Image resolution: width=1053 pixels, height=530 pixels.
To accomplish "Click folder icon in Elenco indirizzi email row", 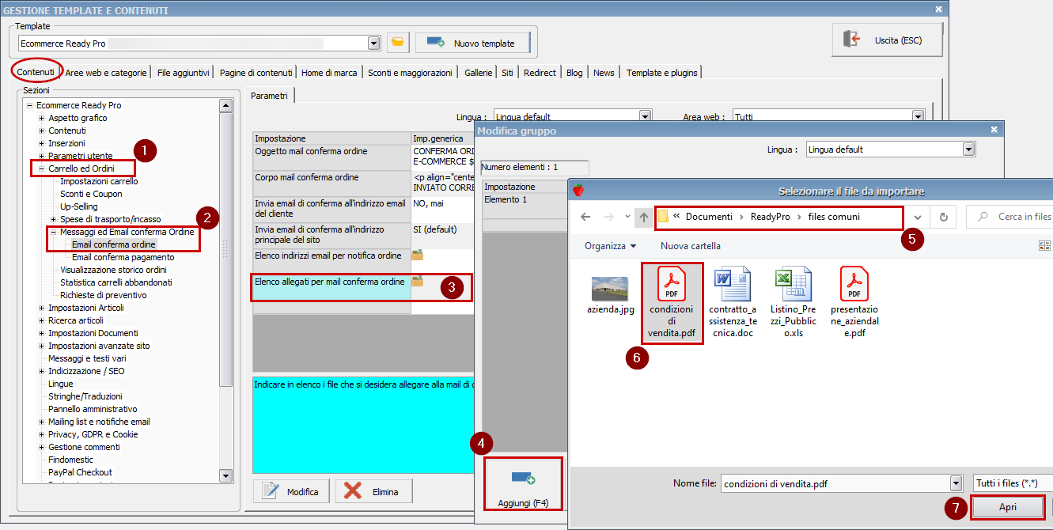I will 417,255.
